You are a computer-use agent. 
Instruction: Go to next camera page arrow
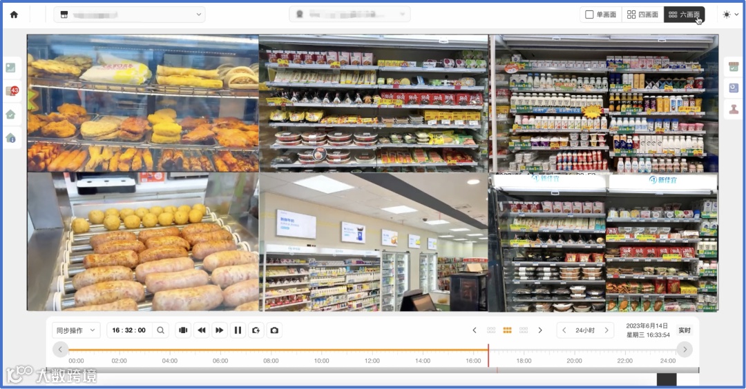[540, 330]
